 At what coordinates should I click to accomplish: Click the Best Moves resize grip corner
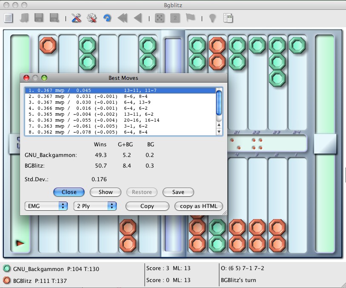click(225, 213)
